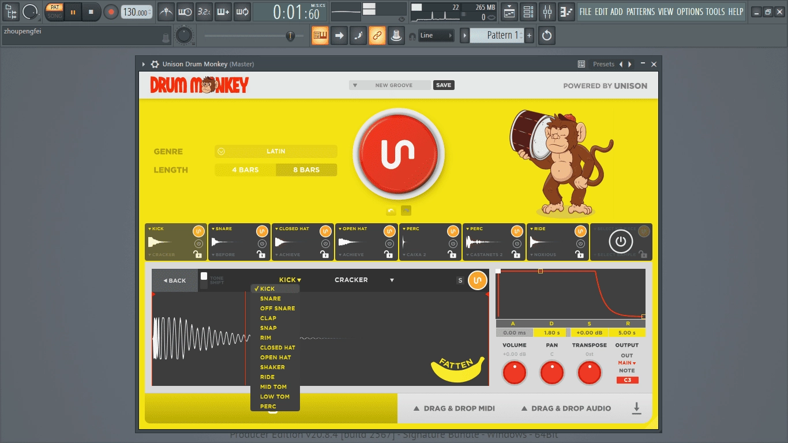Viewport: 788px width, 443px height.
Task: Click the Save button
Action: coord(444,85)
